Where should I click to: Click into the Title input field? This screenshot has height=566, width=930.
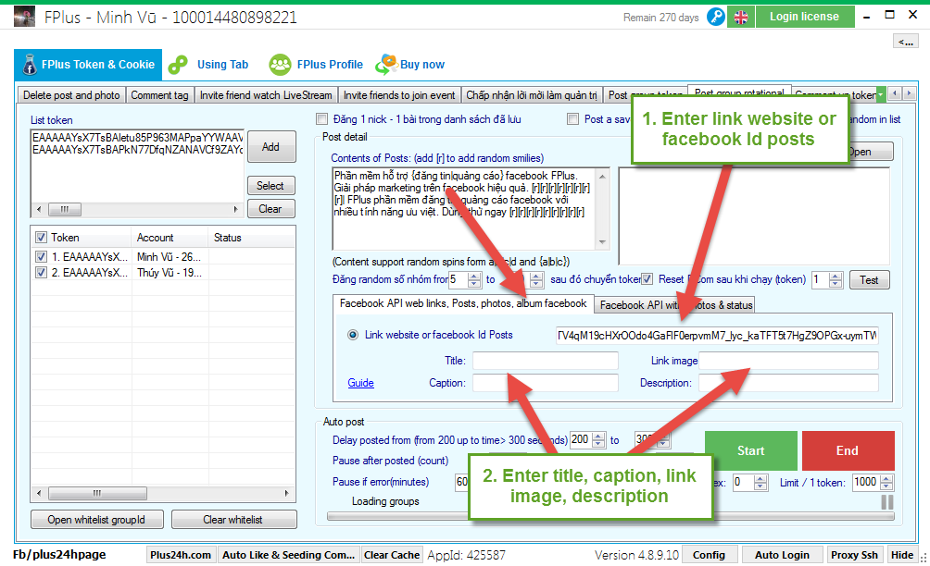(x=545, y=361)
